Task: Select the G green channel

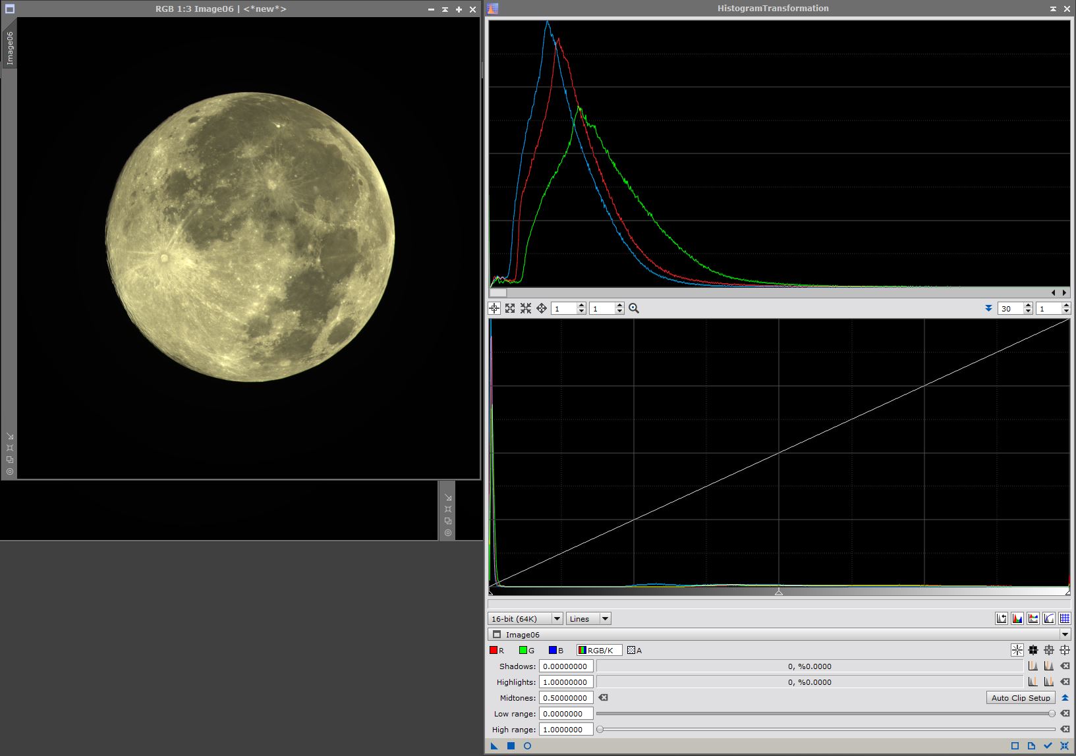Action: [x=527, y=650]
